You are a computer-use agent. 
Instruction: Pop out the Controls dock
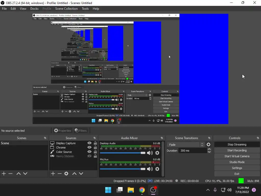coord(258,138)
